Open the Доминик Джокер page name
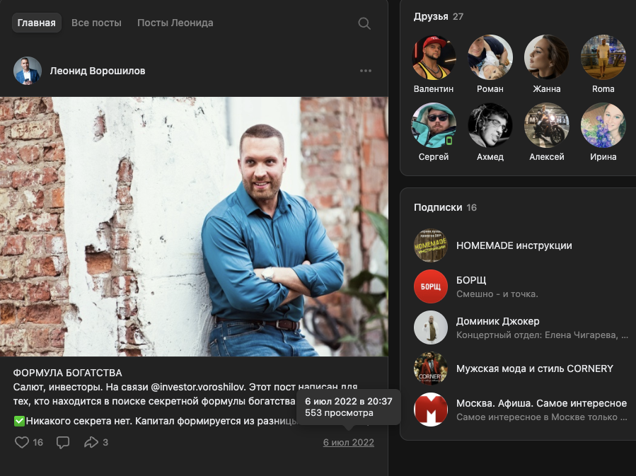This screenshot has height=476, width=636. coord(497,322)
